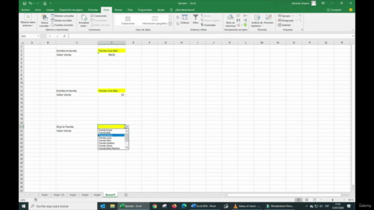Expand the Tipos de datos gallery
This screenshot has height=210, width=374.
coord(170,24)
